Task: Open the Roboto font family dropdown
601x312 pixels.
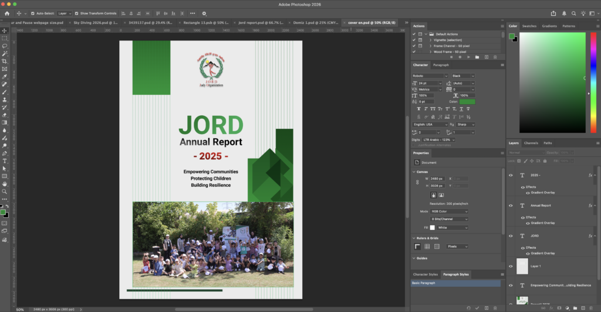Action: pyautogui.click(x=445, y=76)
